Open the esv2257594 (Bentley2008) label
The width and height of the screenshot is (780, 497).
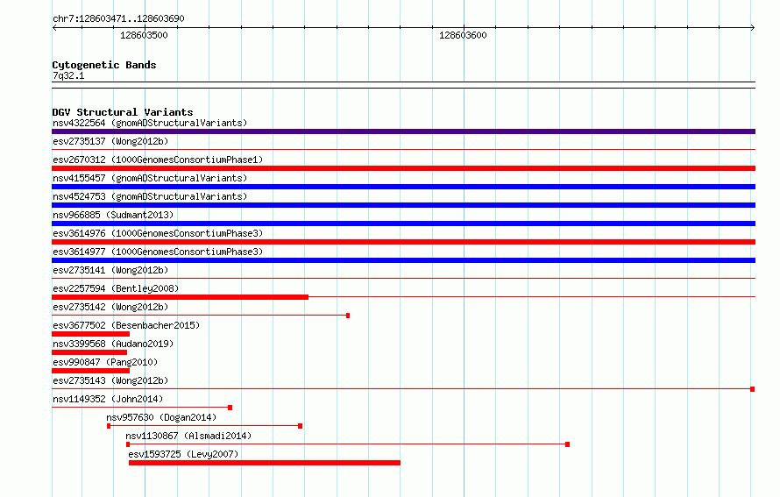point(116,288)
